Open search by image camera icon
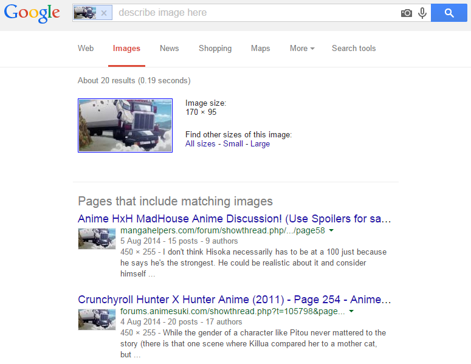 pos(406,13)
